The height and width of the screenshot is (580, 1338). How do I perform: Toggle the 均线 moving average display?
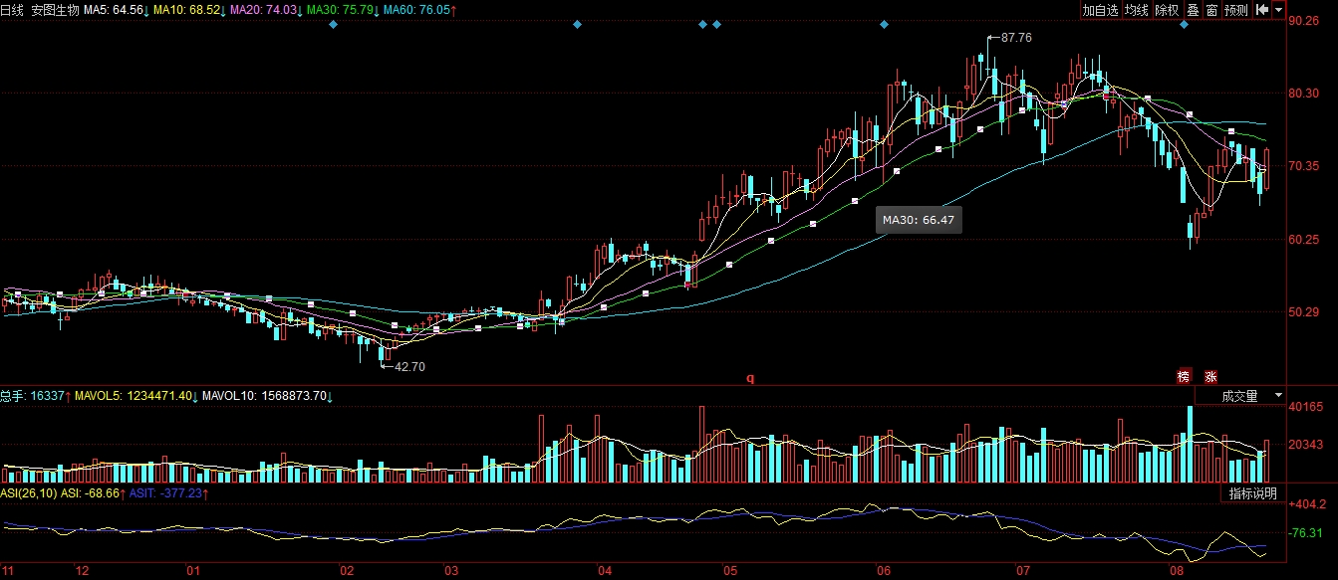[x=1137, y=10]
